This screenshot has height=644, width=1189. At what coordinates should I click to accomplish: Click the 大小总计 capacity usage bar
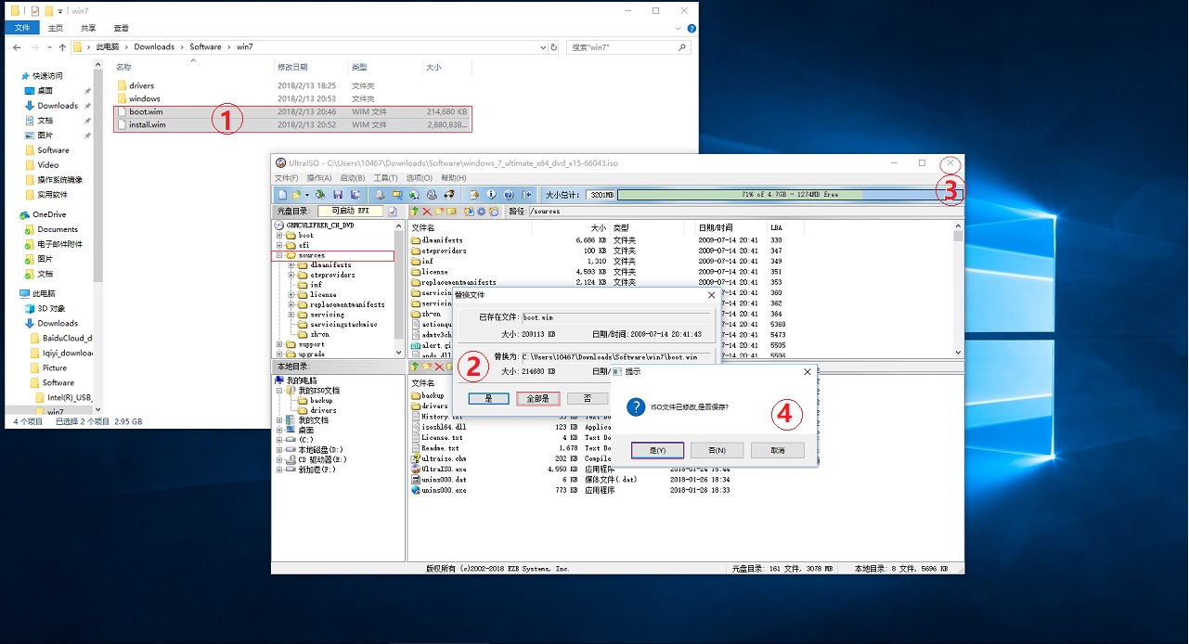[x=789, y=195]
